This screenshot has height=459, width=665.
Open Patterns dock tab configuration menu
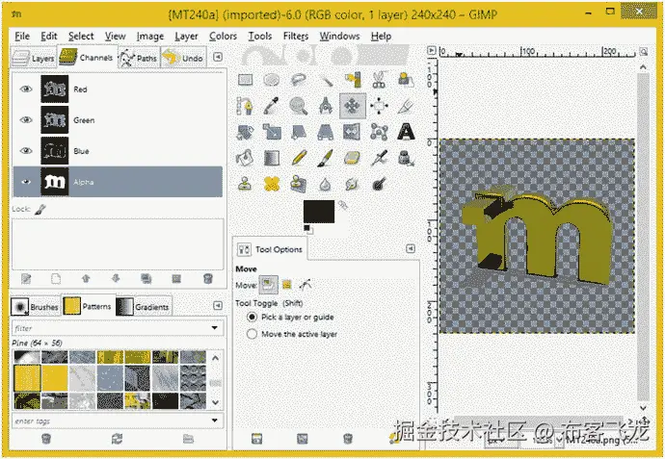point(218,305)
